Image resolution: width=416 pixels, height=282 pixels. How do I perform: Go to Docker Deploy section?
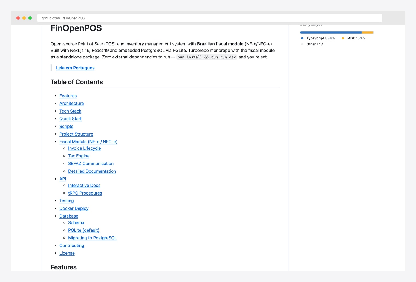[74, 208]
